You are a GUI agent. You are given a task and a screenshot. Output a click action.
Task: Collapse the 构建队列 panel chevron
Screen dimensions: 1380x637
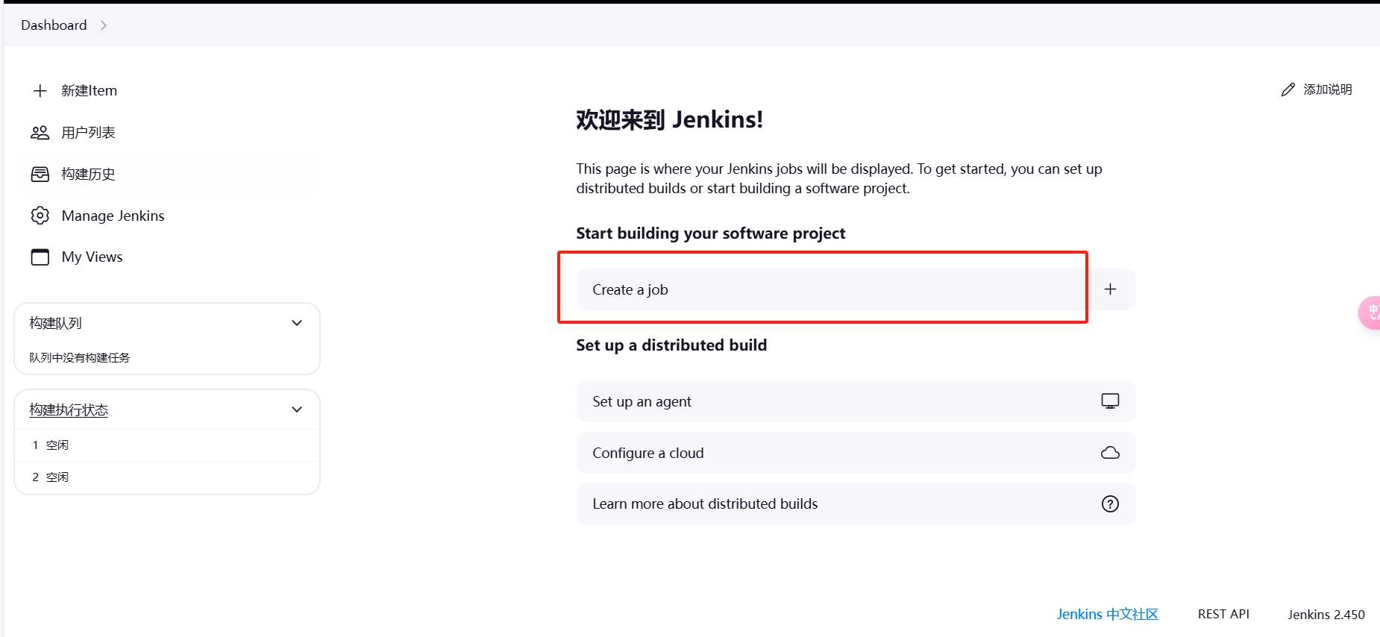point(297,323)
